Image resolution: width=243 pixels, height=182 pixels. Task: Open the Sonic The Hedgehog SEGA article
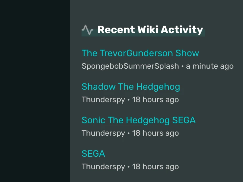click(x=138, y=120)
